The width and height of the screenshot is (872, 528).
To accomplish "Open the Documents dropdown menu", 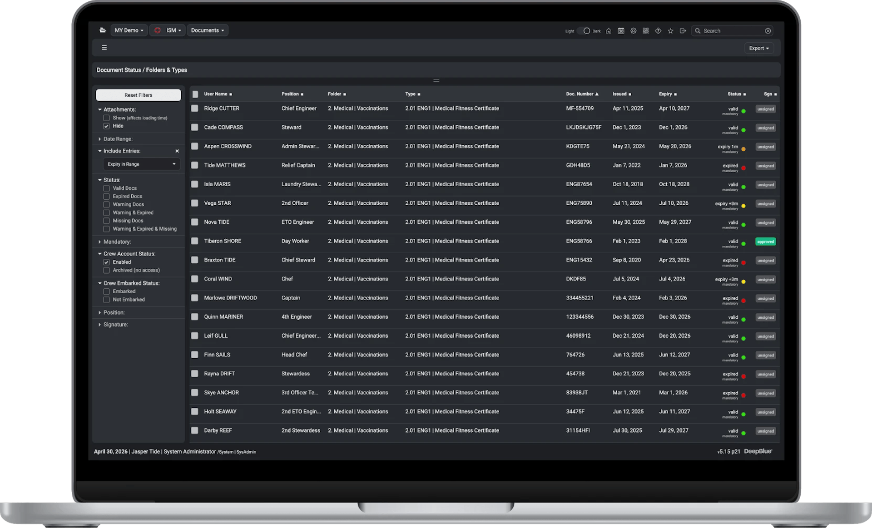I will [x=208, y=30].
